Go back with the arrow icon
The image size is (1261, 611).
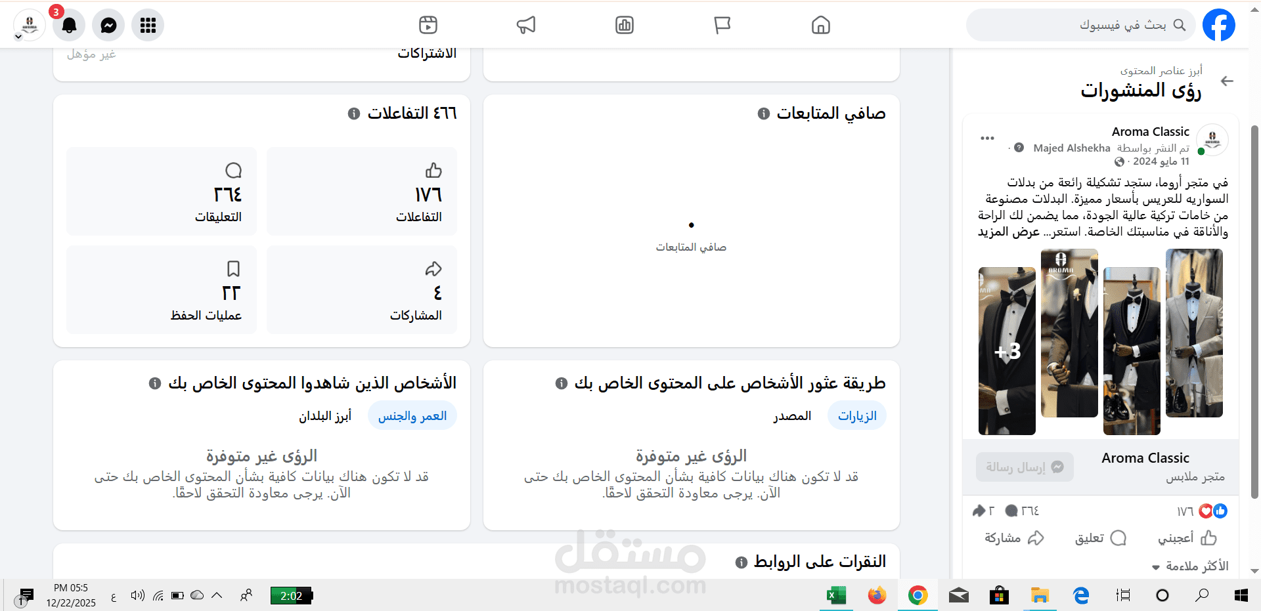click(x=1226, y=81)
